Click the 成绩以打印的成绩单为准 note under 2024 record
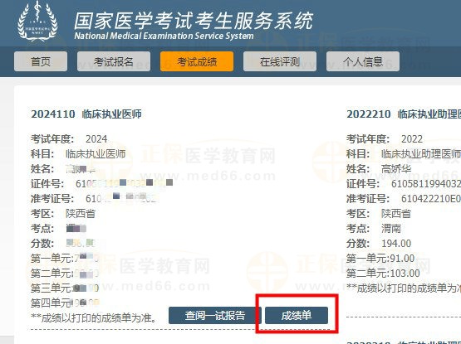 point(95,317)
